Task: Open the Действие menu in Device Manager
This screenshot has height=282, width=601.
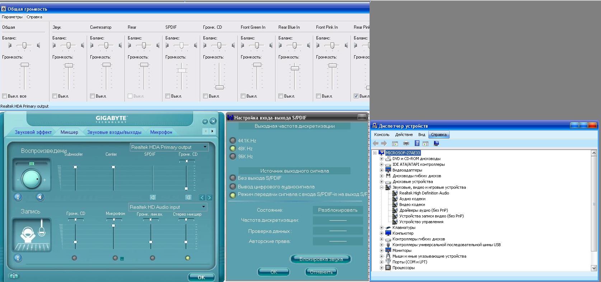Action: pyautogui.click(x=404, y=135)
